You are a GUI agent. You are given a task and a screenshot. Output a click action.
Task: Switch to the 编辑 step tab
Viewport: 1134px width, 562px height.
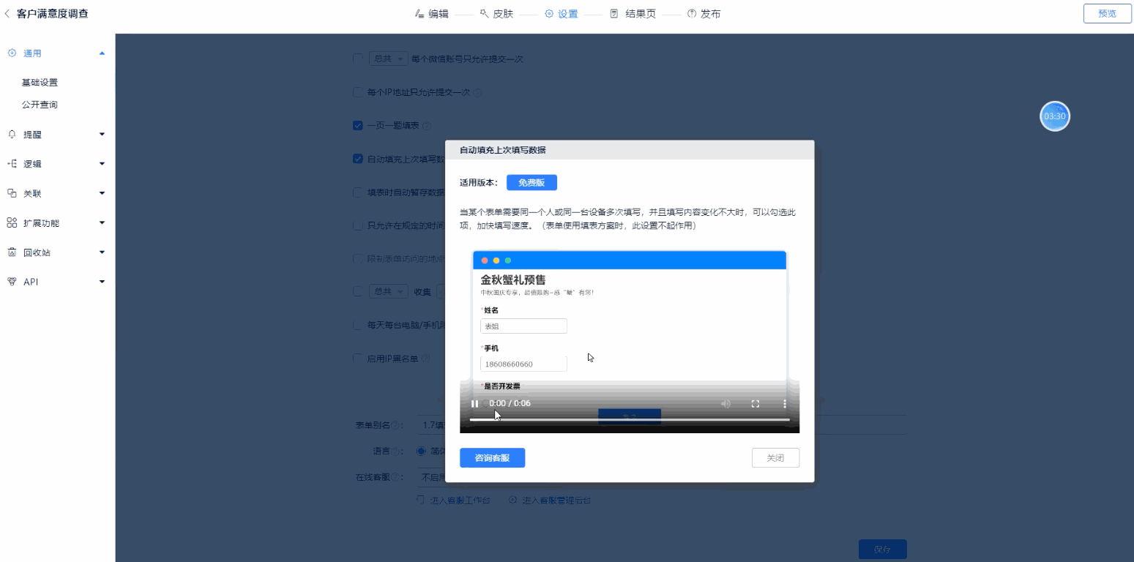[x=432, y=14]
